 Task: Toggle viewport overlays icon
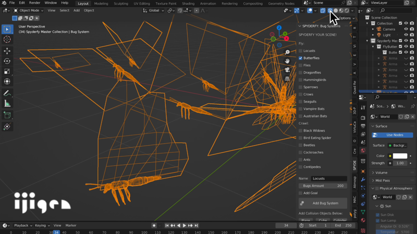pos(310,10)
